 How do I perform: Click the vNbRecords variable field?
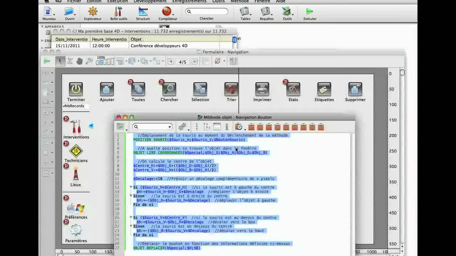point(76,106)
